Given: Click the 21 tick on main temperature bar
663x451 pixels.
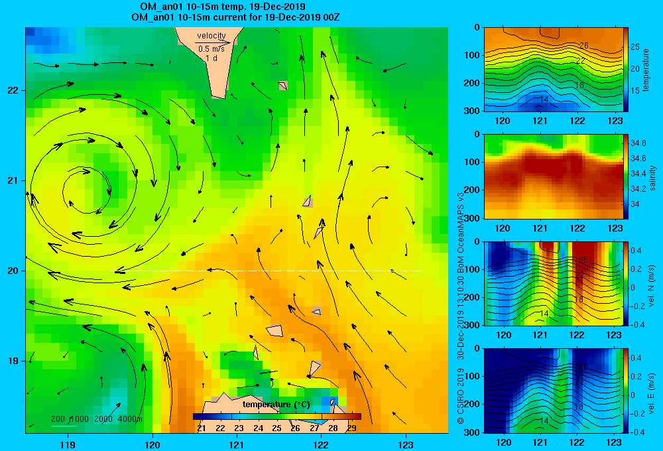Looking at the screenshot, I should pyautogui.click(x=202, y=428).
